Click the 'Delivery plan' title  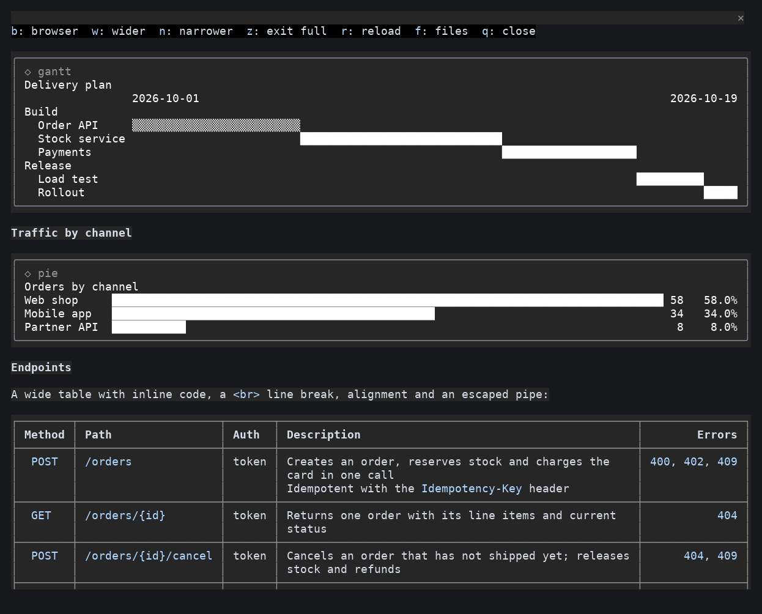tap(68, 85)
